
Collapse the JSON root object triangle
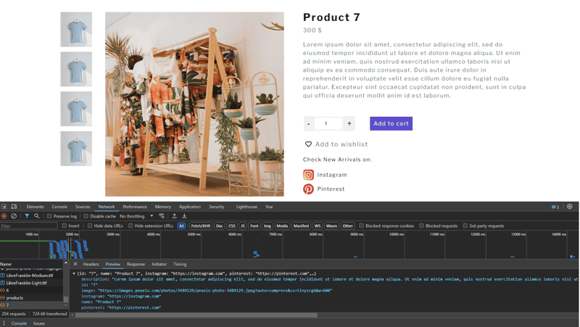[74, 274]
